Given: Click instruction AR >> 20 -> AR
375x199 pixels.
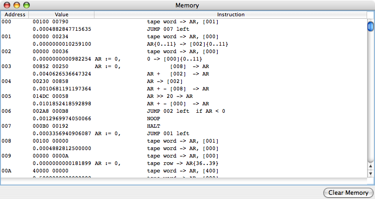Looking at the screenshot, I should click(170, 96).
